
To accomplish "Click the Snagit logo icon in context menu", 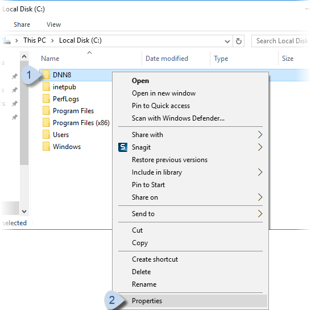I will [123, 147].
